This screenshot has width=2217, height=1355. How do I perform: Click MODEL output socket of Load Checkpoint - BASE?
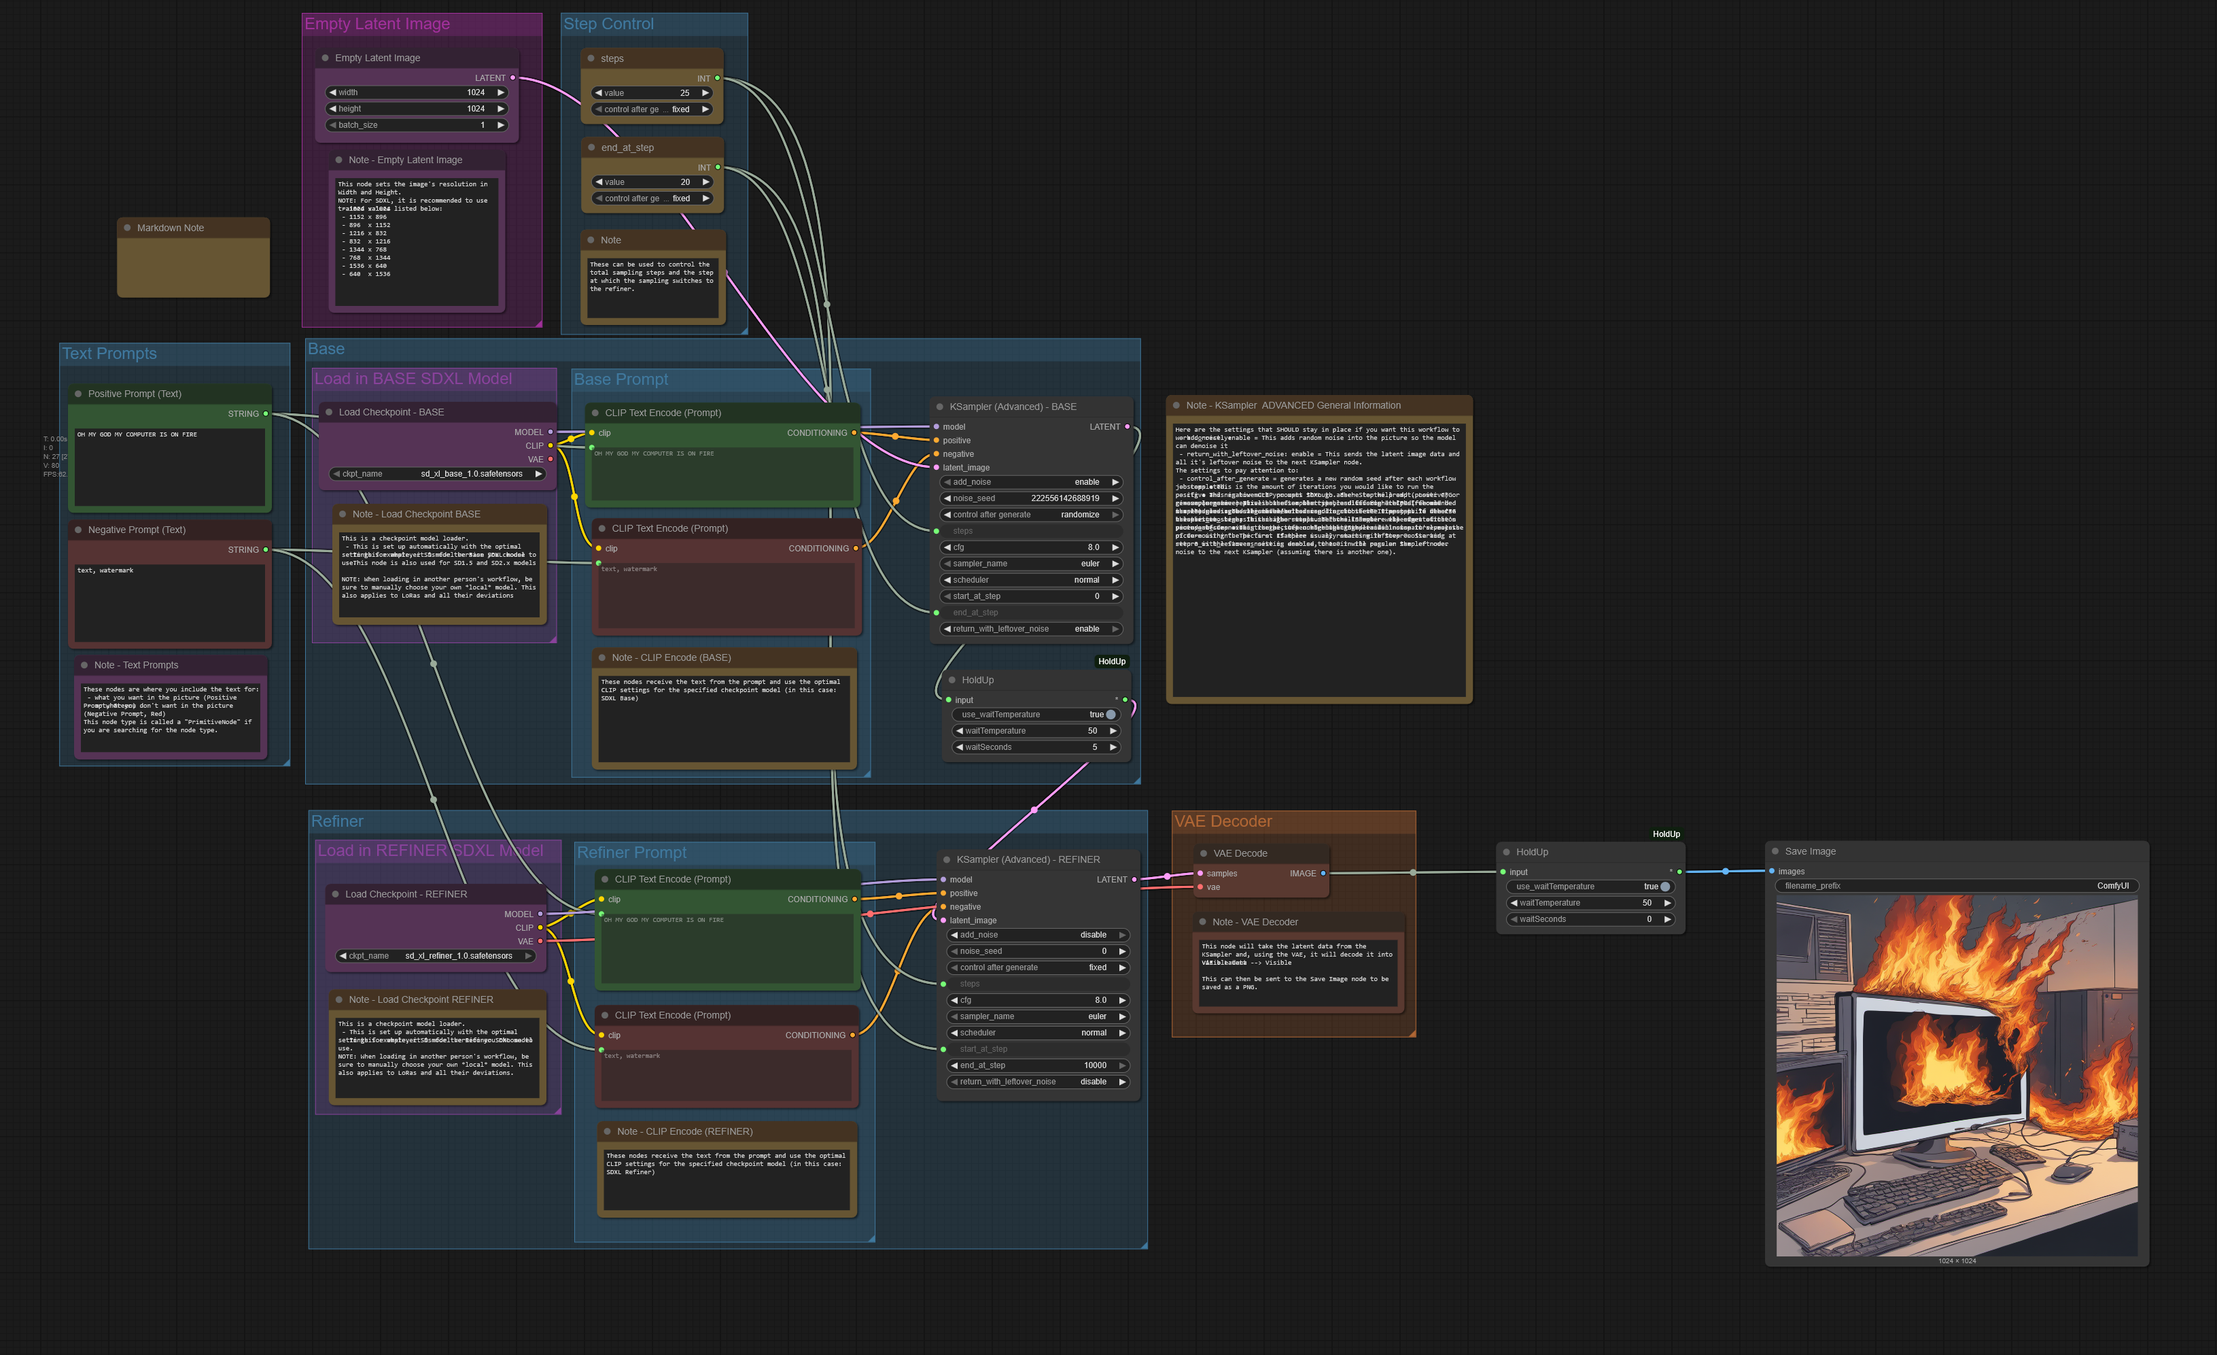551,432
